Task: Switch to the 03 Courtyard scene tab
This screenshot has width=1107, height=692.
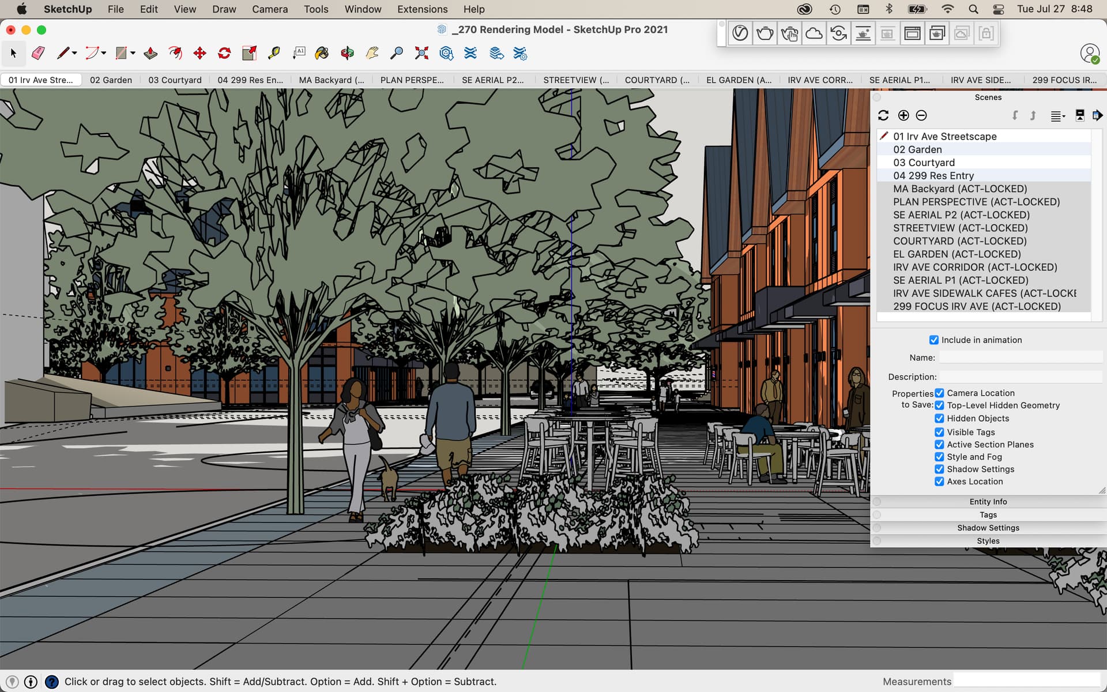Action: click(x=175, y=80)
